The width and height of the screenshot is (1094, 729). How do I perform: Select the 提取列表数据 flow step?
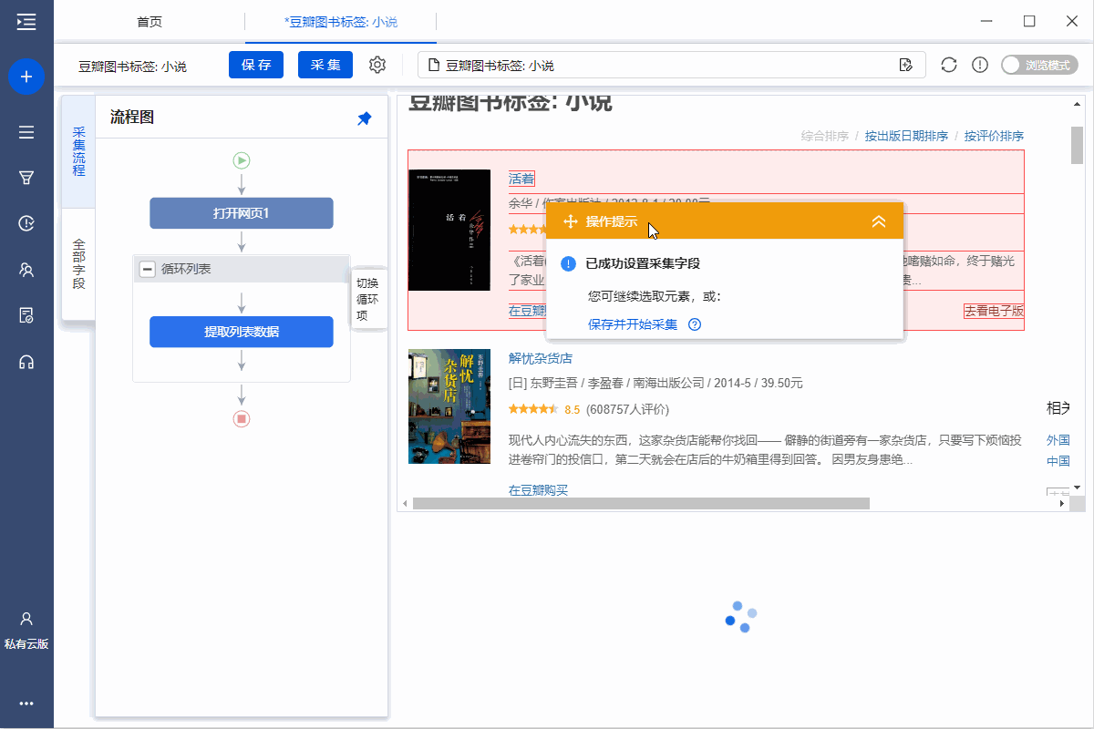coord(242,332)
